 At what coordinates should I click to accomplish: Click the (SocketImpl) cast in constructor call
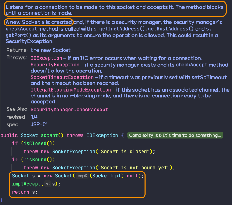107,176
